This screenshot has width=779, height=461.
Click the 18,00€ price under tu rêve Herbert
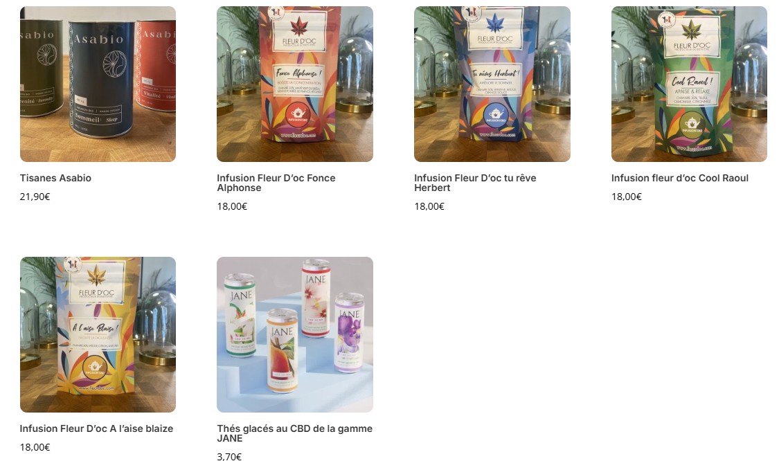(x=429, y=206)
